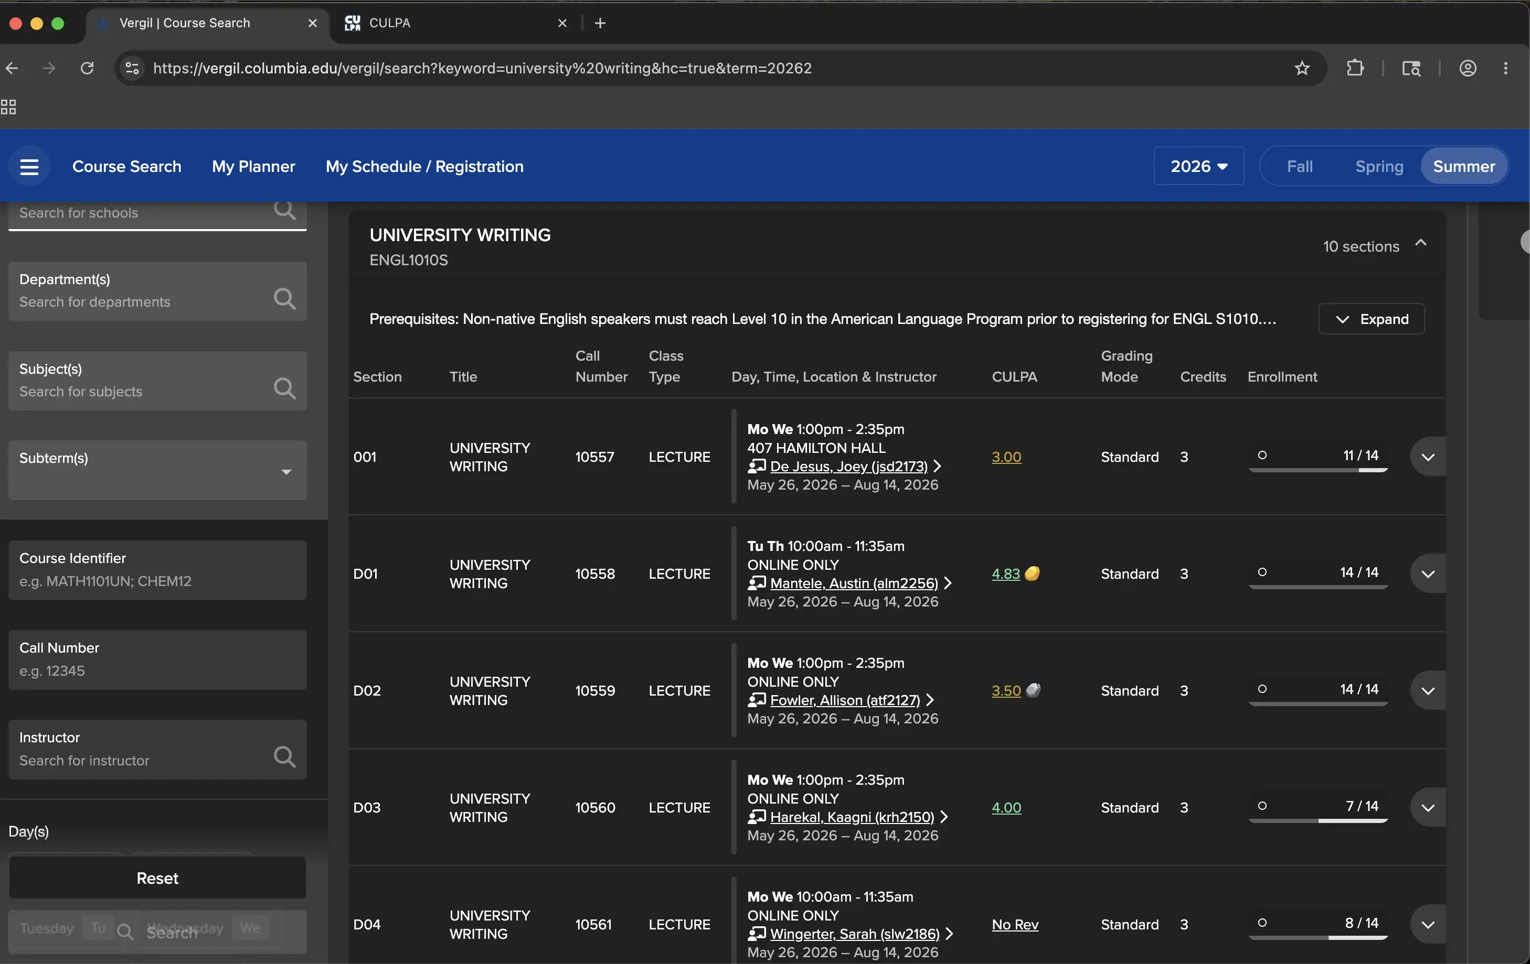This screenshot has width=1530, height=964.
Task: Expand section 001 details chevron
Action: [x=1428, y=457]
